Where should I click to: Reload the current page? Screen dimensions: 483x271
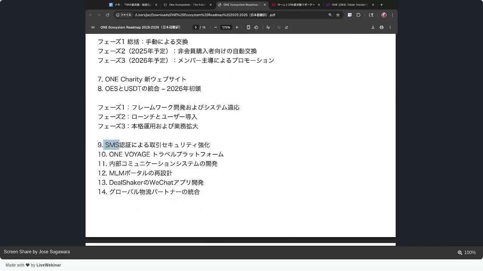[x=108, y=15]
